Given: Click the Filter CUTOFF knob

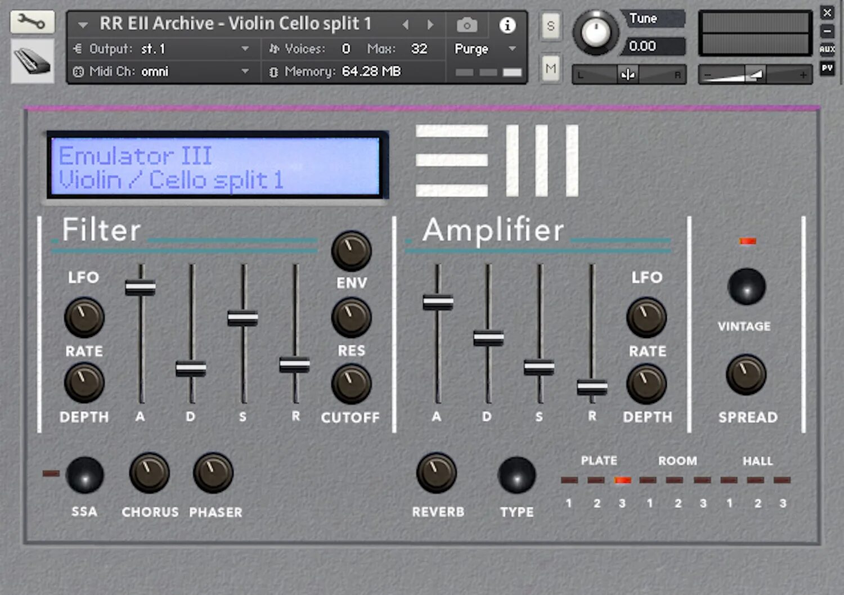Looking at the screenshot, I should coord(351,384).
